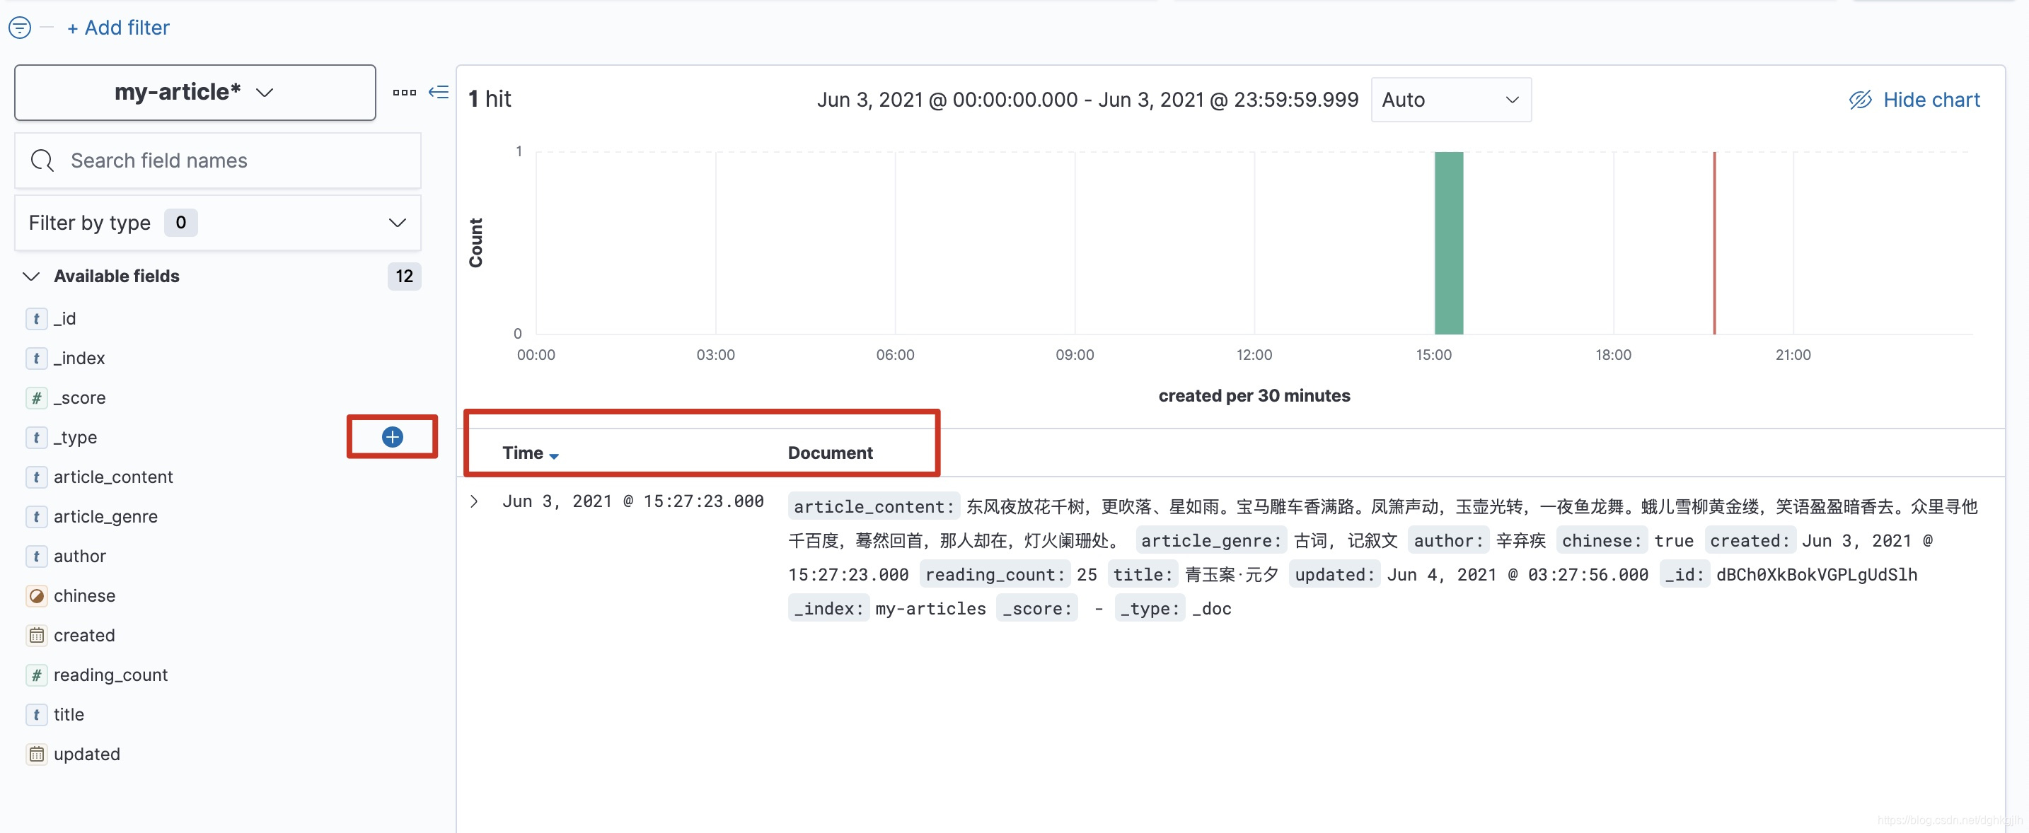
Task: Click the chinese boolean type icon
Action: 36,596
